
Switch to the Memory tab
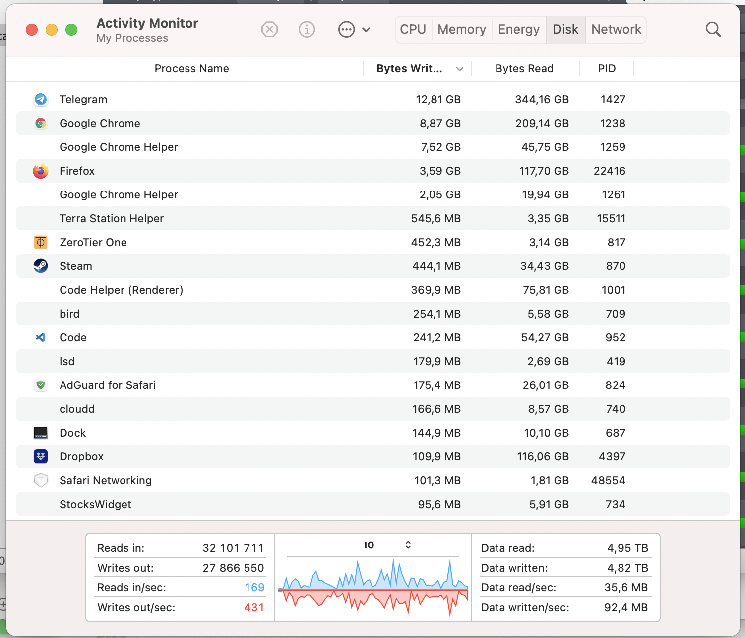point(461,30)
